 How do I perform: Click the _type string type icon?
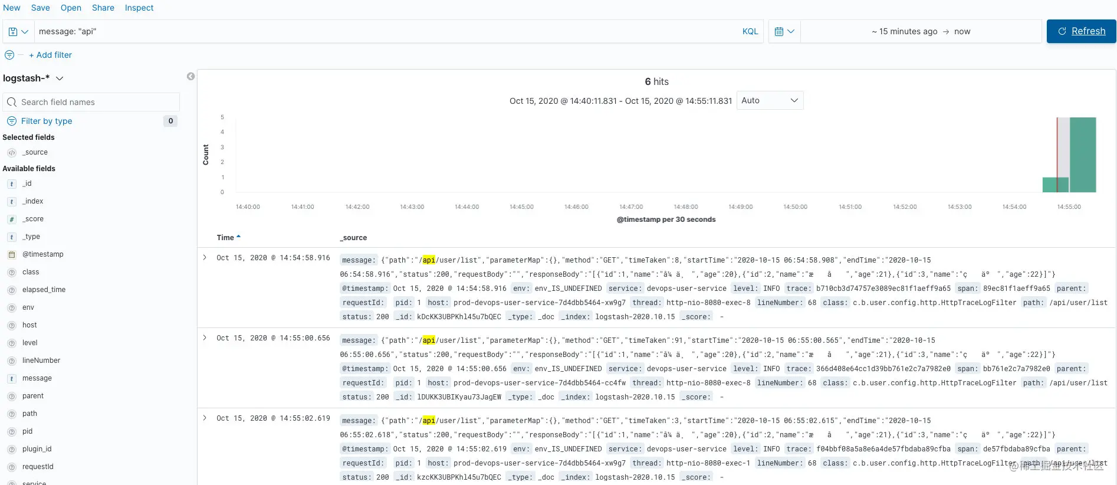[12, 237]
